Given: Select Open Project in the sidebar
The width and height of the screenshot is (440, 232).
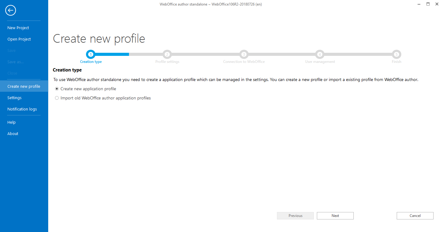Looking at the screenshot, I should point(19,39).
